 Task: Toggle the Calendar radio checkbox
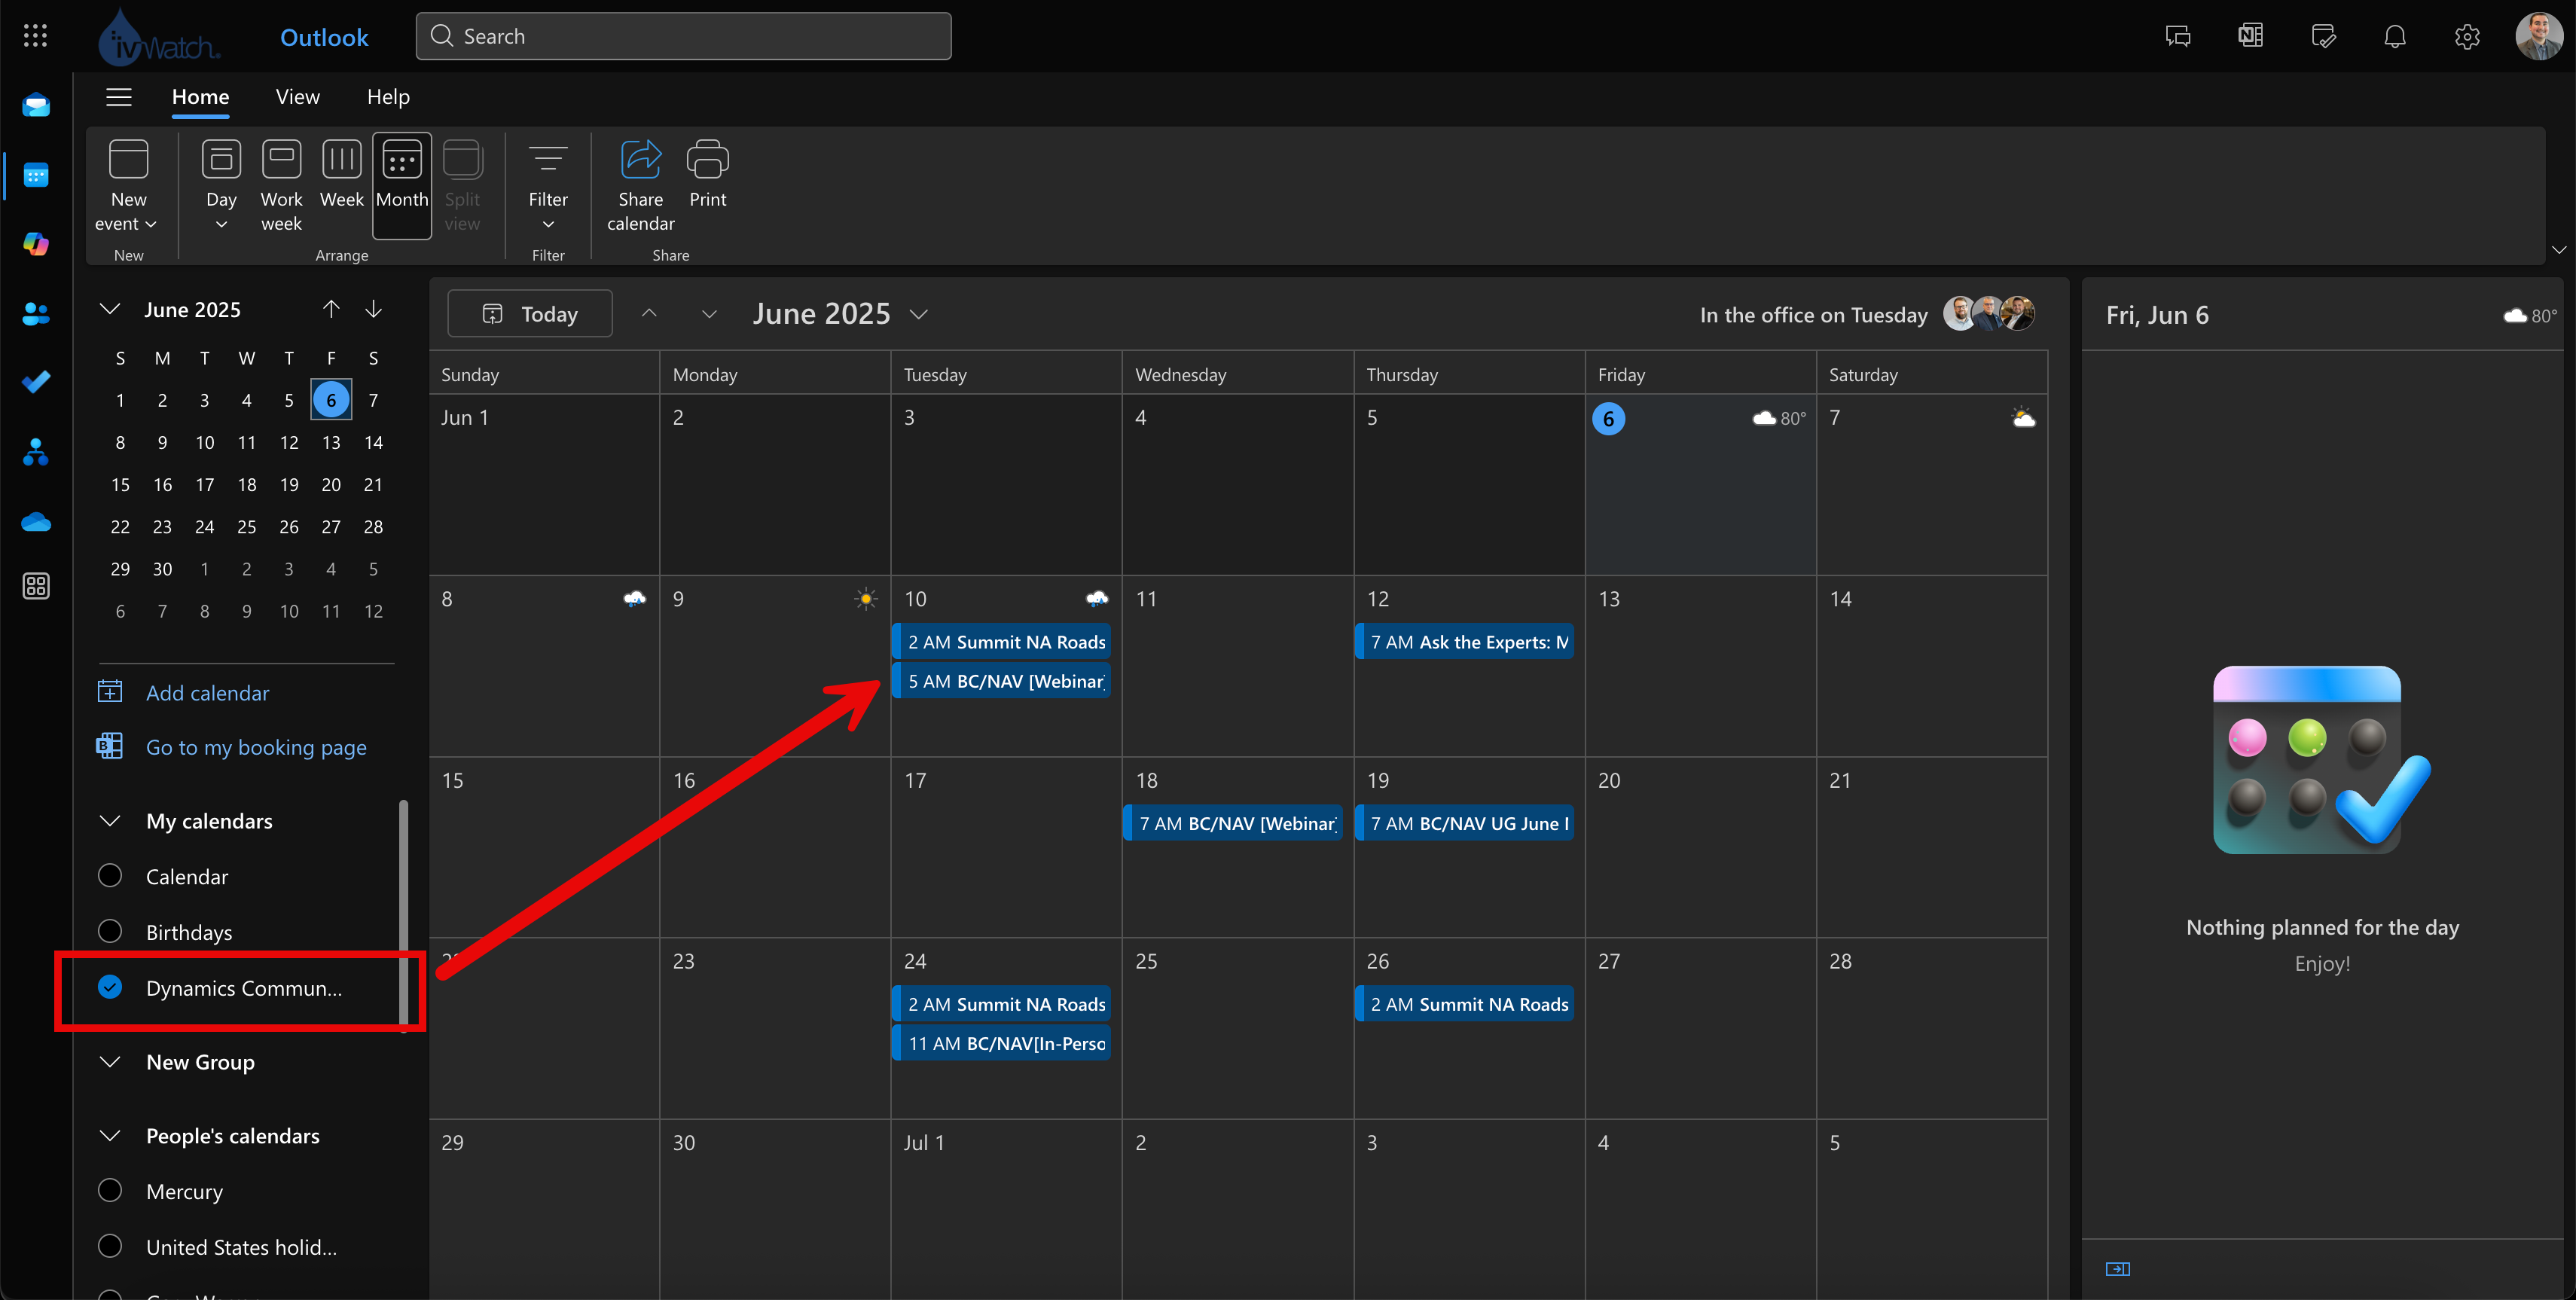[x=110, y=876]
